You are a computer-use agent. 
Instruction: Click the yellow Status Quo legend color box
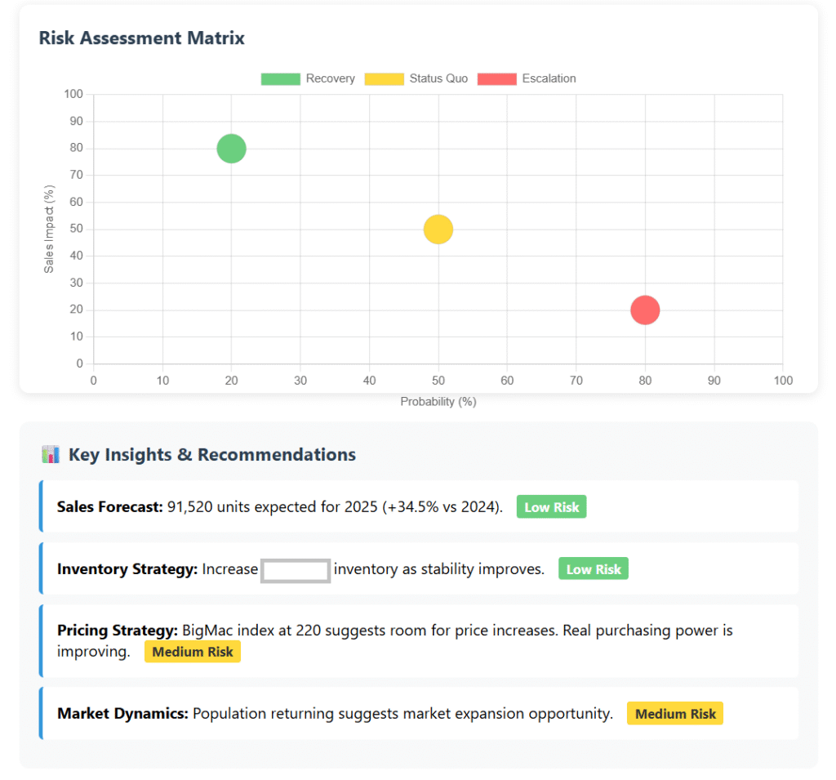point(384,78)
